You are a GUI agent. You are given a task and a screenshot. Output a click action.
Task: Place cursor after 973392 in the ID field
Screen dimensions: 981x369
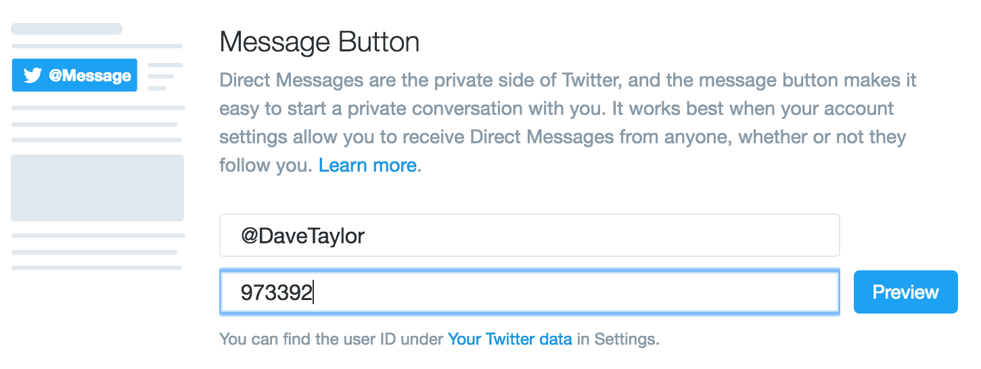tap(314, 293)
